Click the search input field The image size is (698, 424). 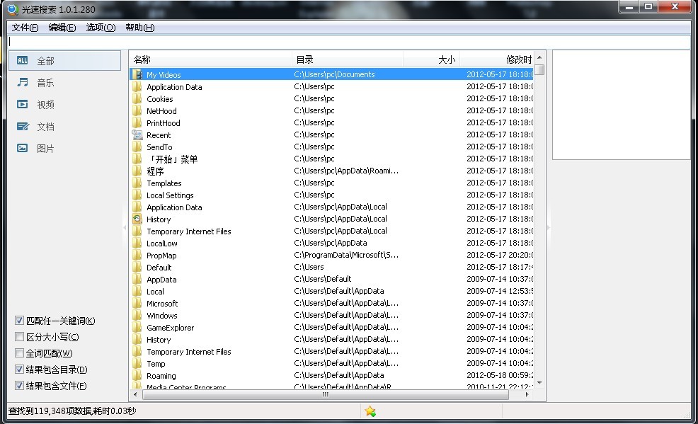point(347,42)
